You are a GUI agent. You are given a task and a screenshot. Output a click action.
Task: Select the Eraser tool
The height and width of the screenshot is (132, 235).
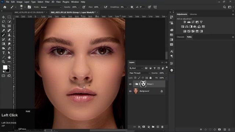(9, 40)
